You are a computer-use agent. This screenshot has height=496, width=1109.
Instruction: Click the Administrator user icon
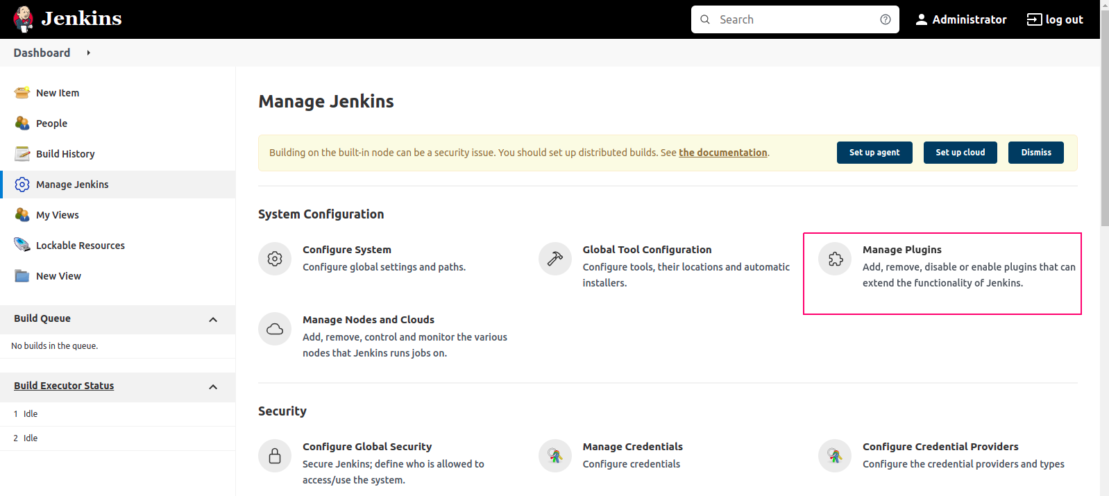[x=922, y=19]
